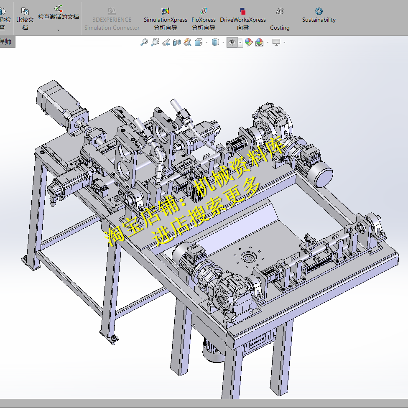408x408 pixels.
Task: Toggle the Hide/Show Items eye button
Action: 232,42
